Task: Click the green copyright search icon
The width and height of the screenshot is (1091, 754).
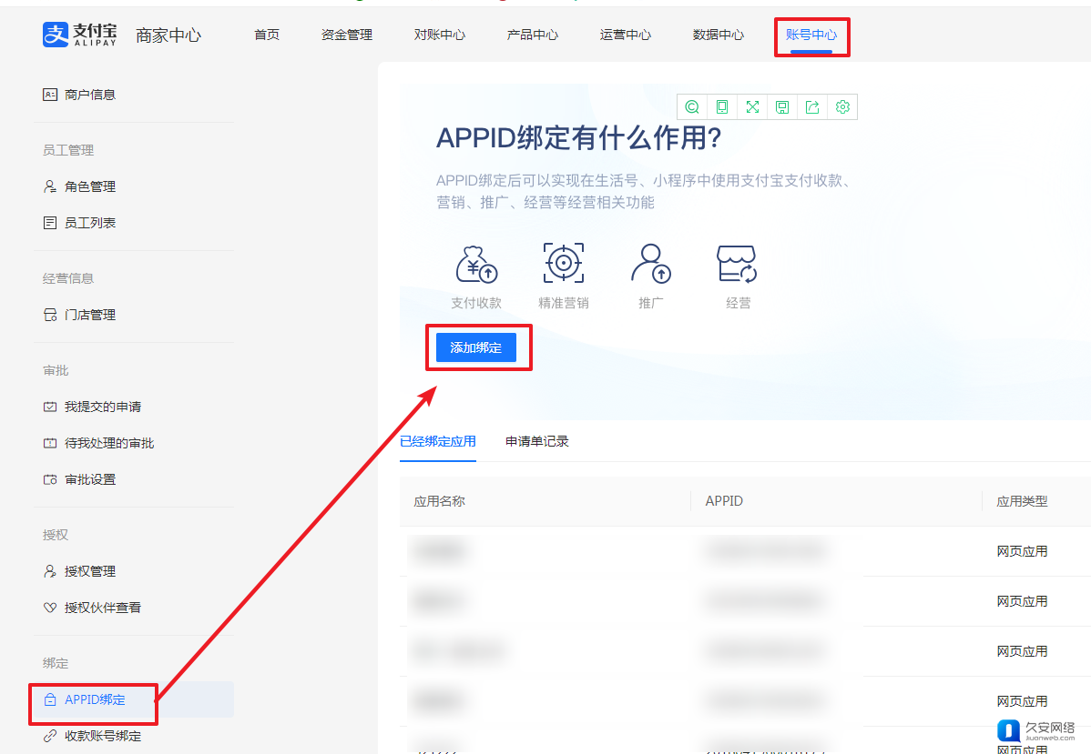Action: [x=692, y=107]
